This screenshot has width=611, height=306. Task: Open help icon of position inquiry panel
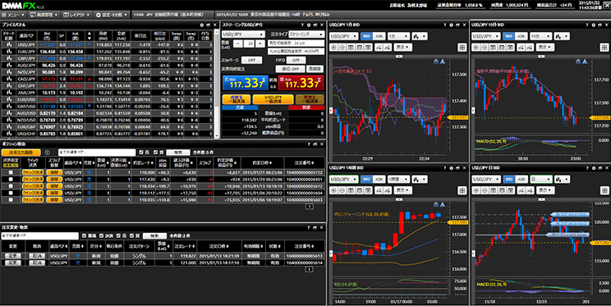309,144
